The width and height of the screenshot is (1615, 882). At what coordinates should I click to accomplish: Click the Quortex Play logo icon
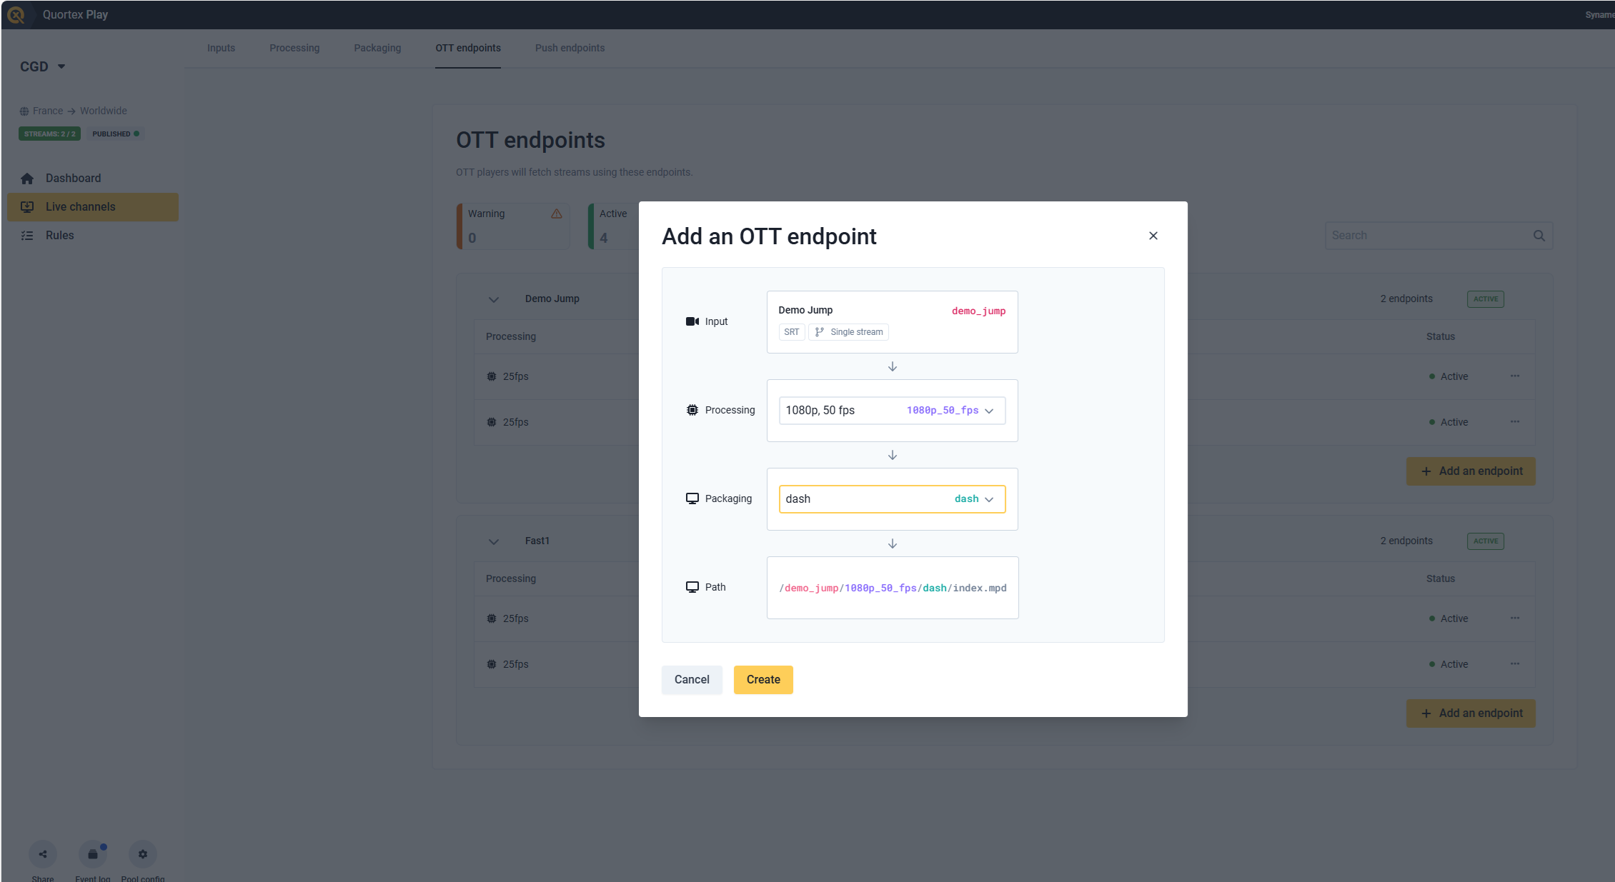click(16, 14)
